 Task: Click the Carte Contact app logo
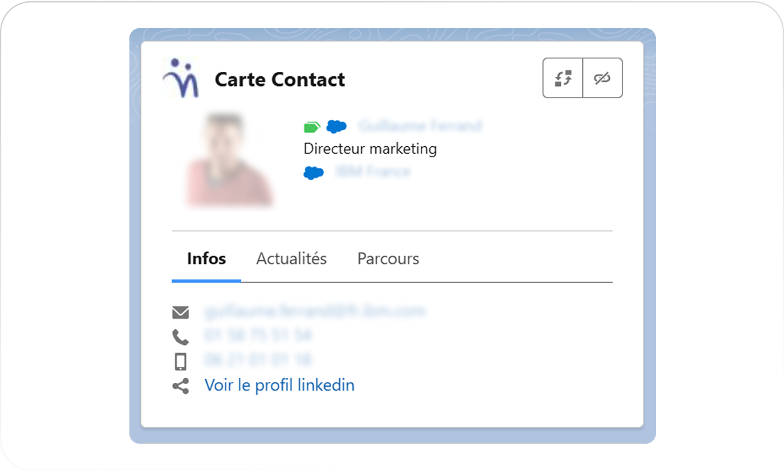pos(181,78)
